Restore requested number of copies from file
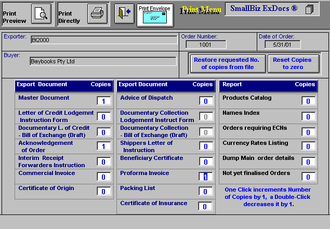Screen dimensions: 330x229 [223, 63]
